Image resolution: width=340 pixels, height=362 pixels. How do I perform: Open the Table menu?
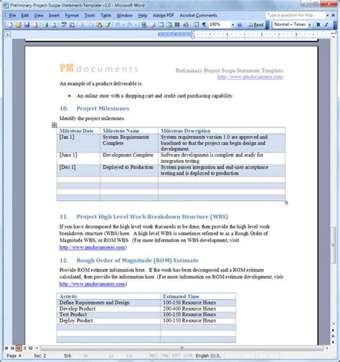[x=105, y=16]
